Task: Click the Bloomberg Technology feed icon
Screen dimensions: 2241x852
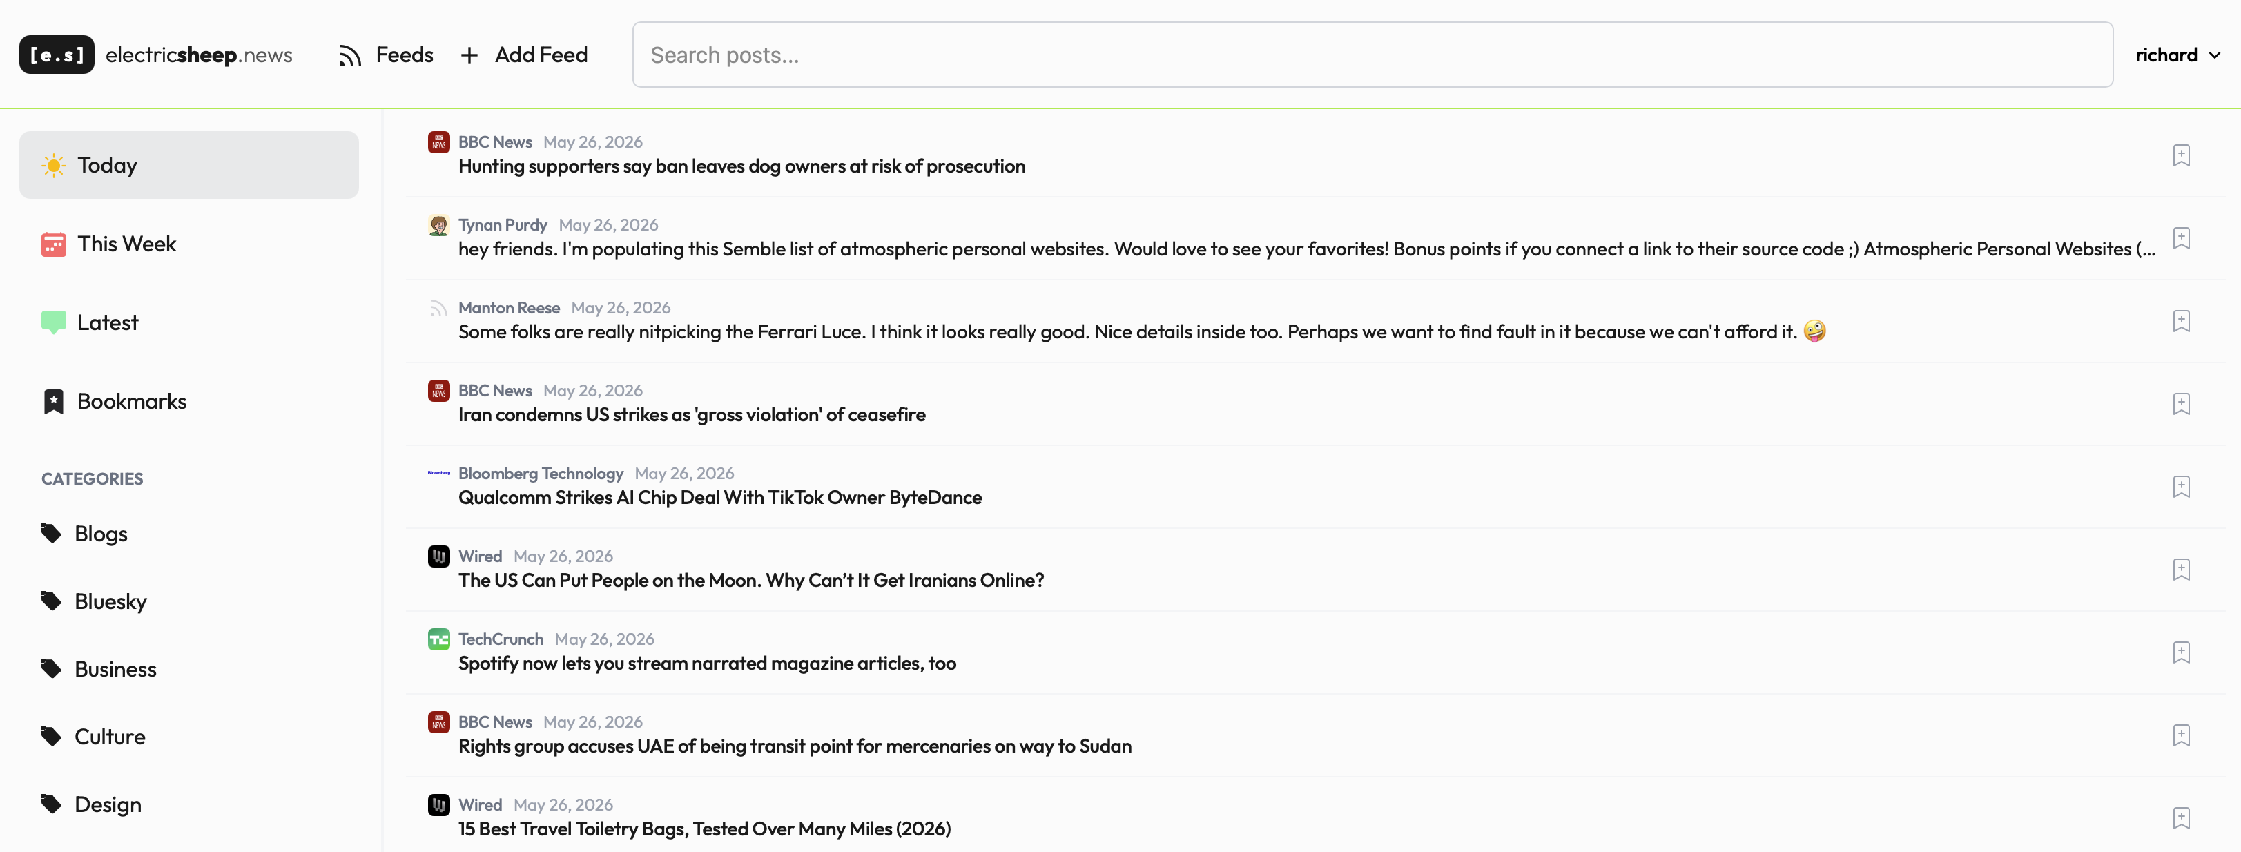Action: coord(438,474)
